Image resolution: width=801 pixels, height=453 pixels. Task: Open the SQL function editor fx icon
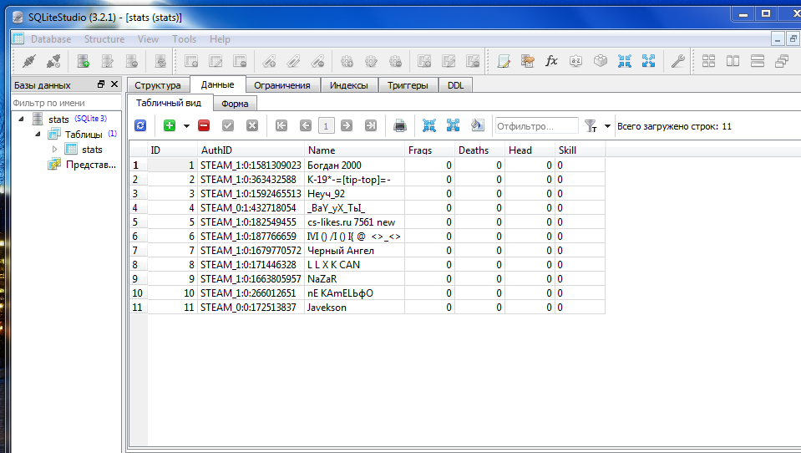[x=552, y=61]
